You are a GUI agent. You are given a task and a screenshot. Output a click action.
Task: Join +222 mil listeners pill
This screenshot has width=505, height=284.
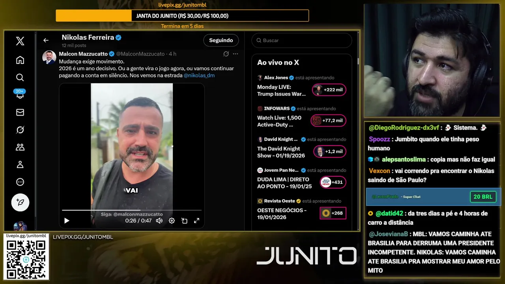329,90
